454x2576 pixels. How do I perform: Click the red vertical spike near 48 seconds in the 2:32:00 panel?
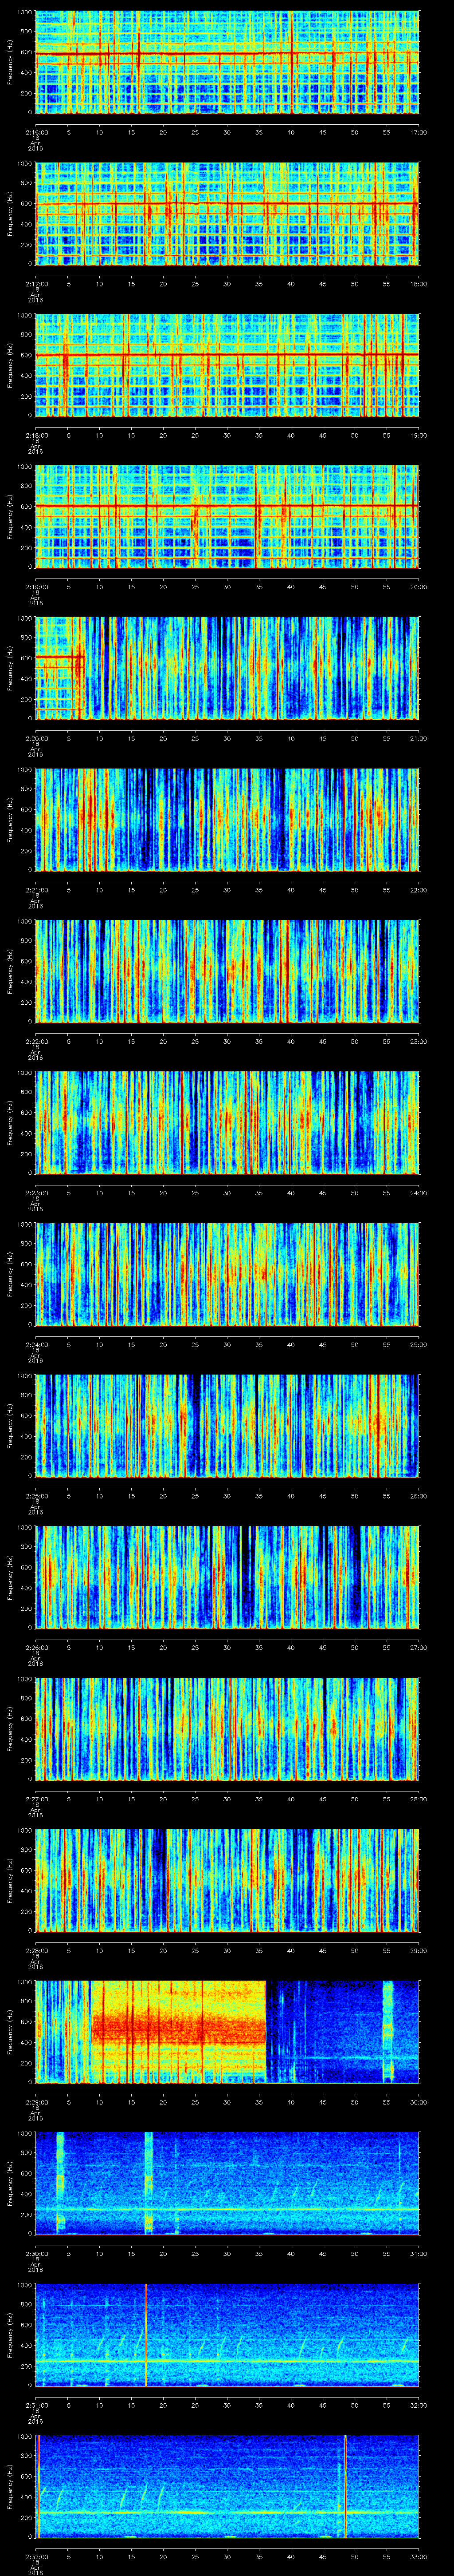point(345,2488)
